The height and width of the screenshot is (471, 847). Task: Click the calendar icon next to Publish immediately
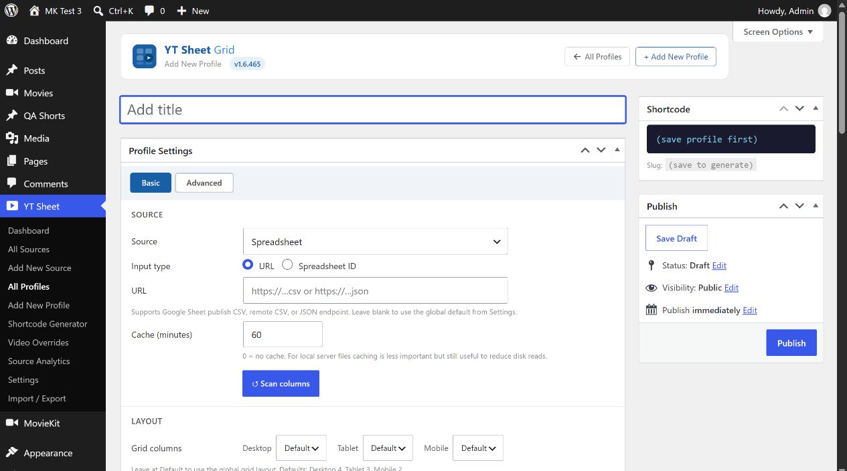pos(651,310)
